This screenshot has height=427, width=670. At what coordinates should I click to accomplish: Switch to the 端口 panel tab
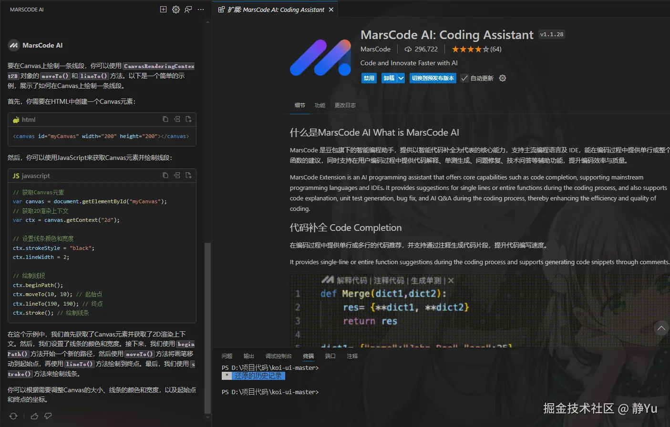[330, 356]
